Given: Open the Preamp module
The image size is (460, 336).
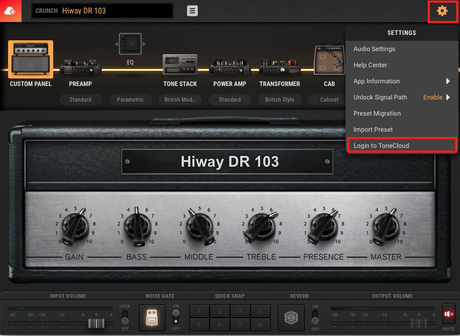Looking at the screenshot, I should click(x=81, y=67).
